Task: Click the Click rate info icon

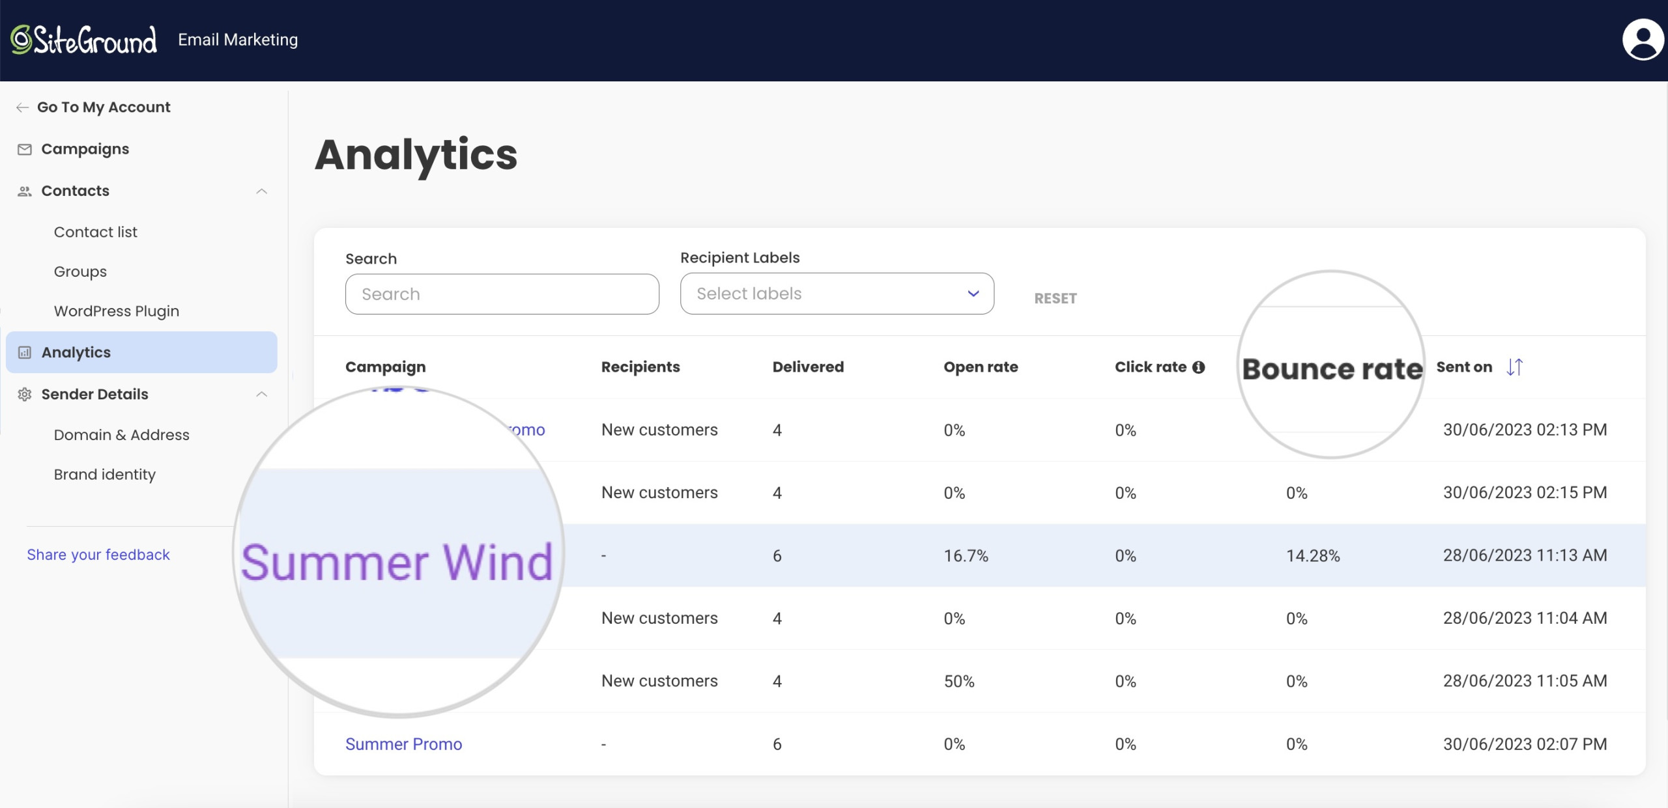Action: (1198, 367)
